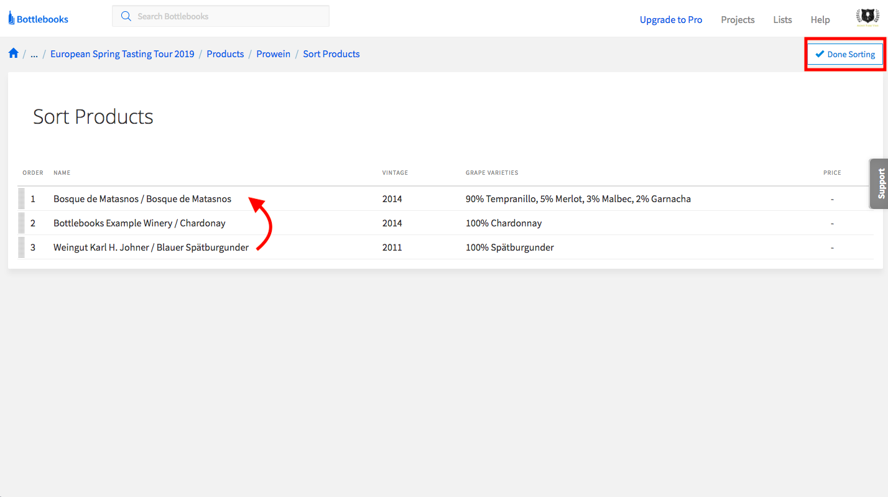Grab drag handle of Bosque de Matasnos row

point(21,199)
